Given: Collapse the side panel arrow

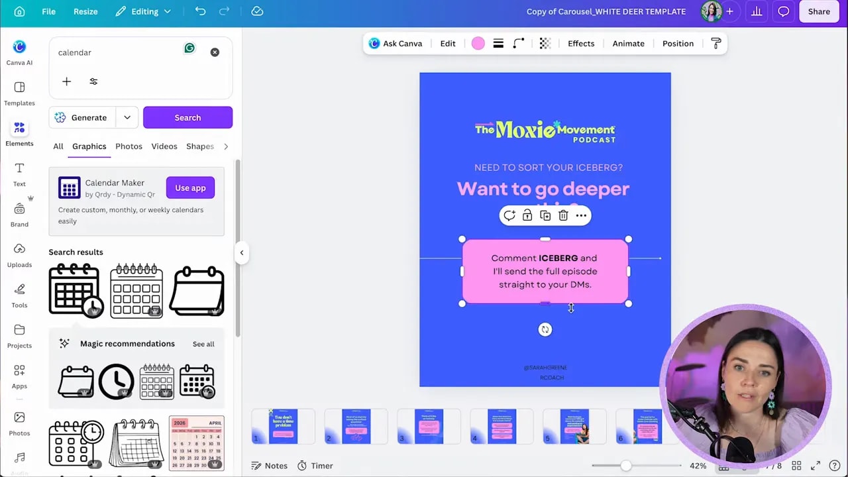Looking at the screenshot, I should (242, 252).
